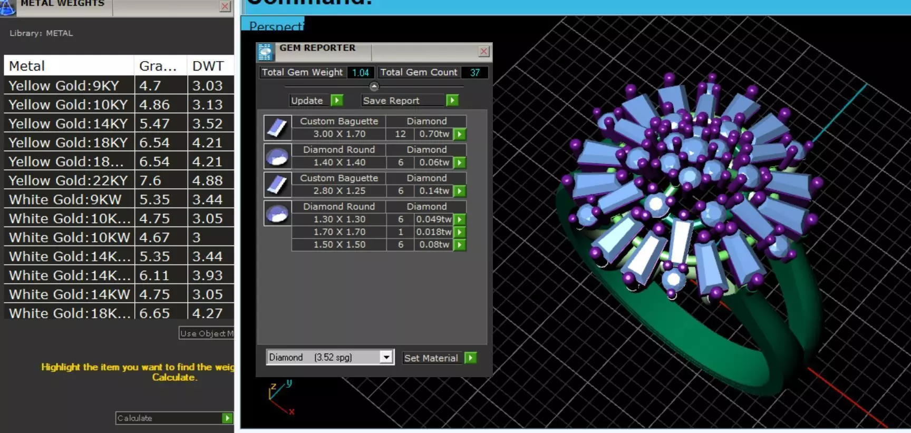The image size is (911, 433).
Task: Click the green arrow beside 0.06tw
Action: pyautogui.click(x=460, y=163)
